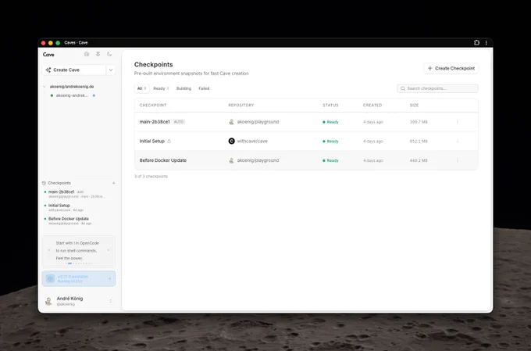
Task: Click the update icon on the version banner
Action: 50,279
